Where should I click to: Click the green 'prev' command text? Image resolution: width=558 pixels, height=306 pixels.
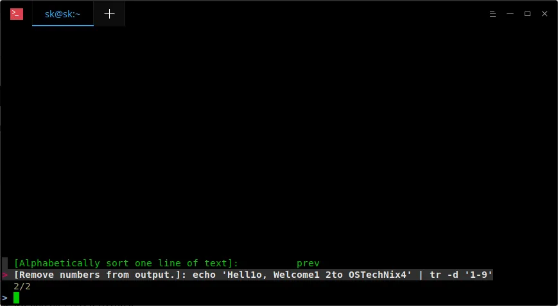click(x=308, y=264)
